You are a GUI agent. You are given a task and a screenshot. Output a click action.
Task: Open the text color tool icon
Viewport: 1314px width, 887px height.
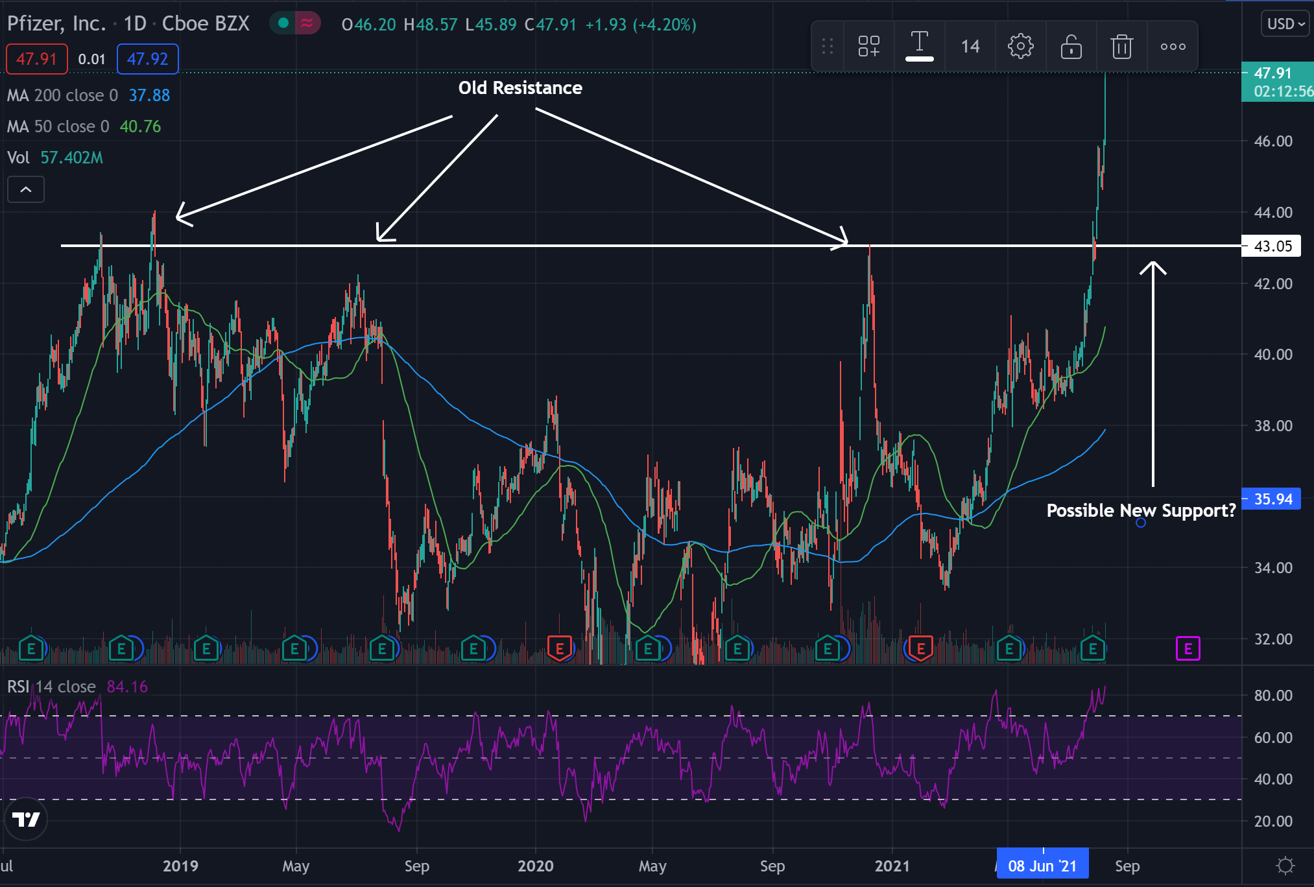tap(919, 47)
